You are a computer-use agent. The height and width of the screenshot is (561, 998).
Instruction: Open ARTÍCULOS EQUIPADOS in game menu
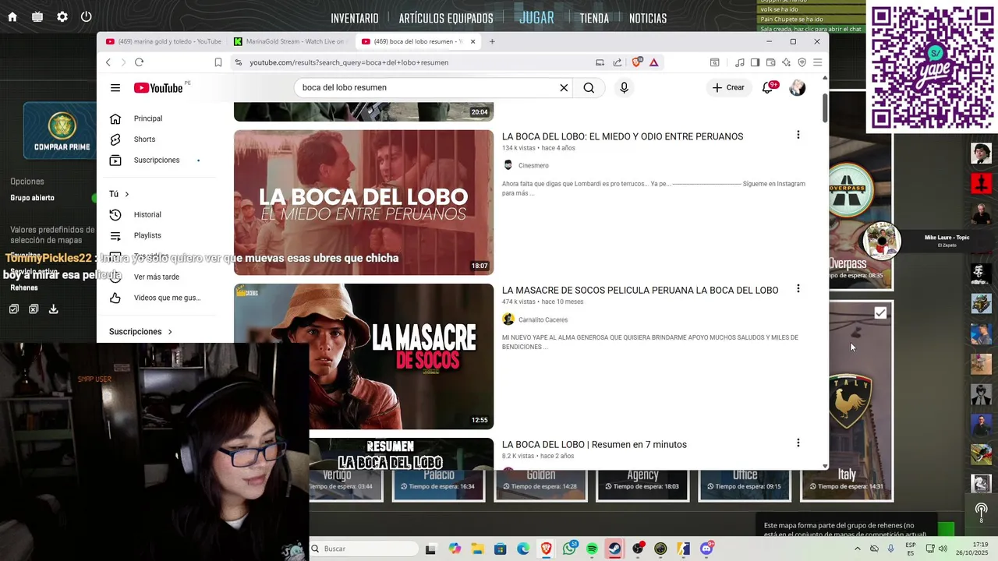[x=446, y=18]
